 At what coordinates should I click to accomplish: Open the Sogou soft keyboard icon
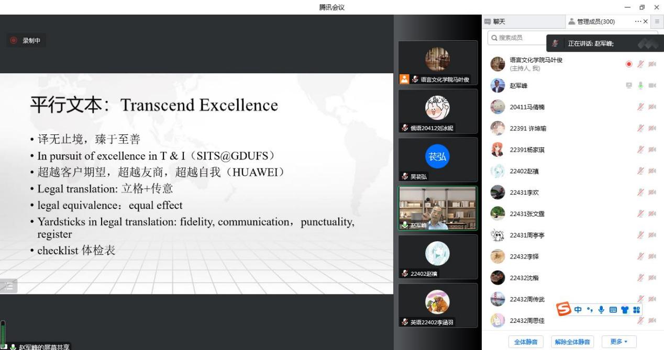pyautogui.click(x=613, y=310)
